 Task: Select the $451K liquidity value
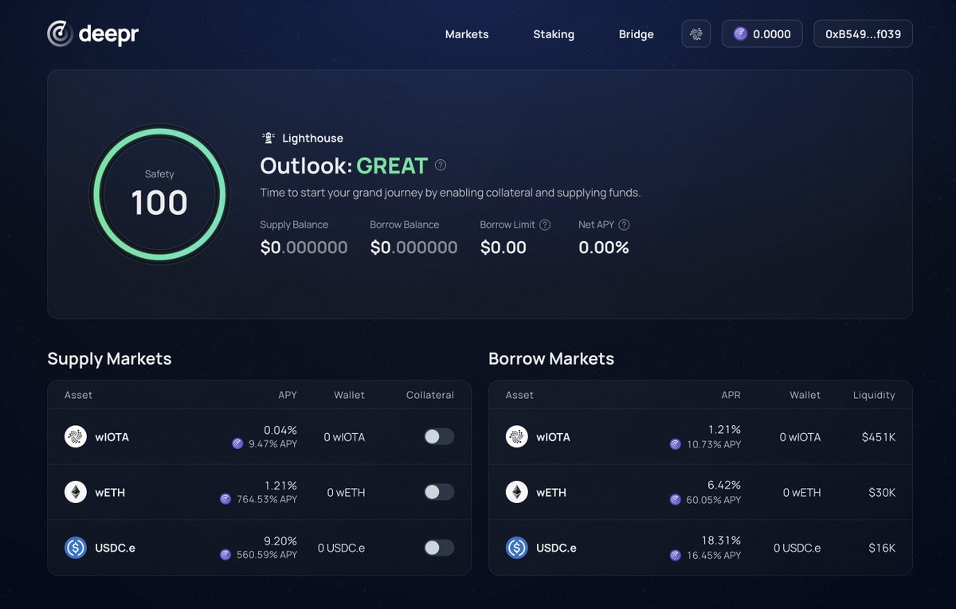(880, 437)
